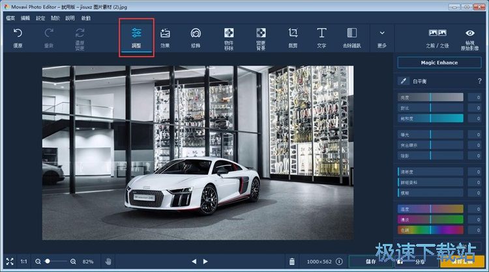Click the Save (儲存) button
Screen dimensions: 489x272
click(370, 262)
